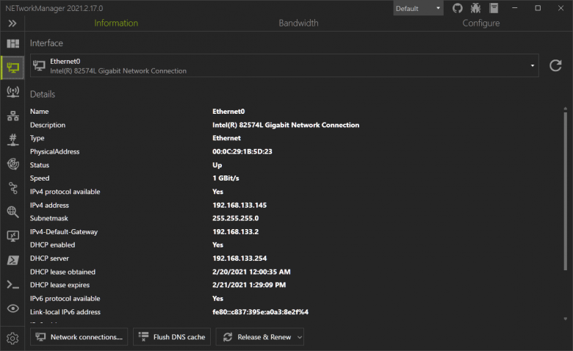This screenshot has height=351, width=573.
Task: Select the DHCP server 192.168.133.254
Action: (x=239, y=258)
